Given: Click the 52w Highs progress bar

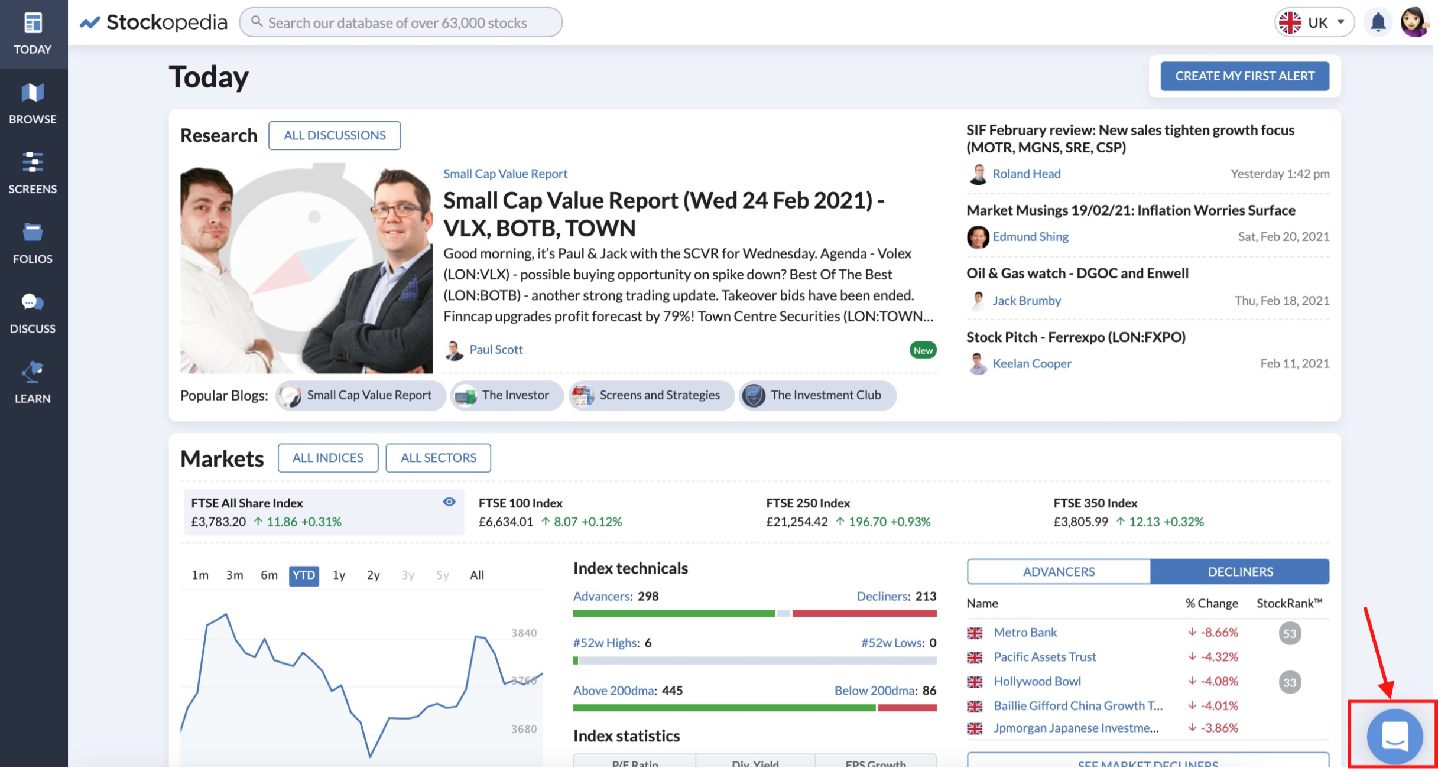Looking at the screenshot, I should (755, 661).
